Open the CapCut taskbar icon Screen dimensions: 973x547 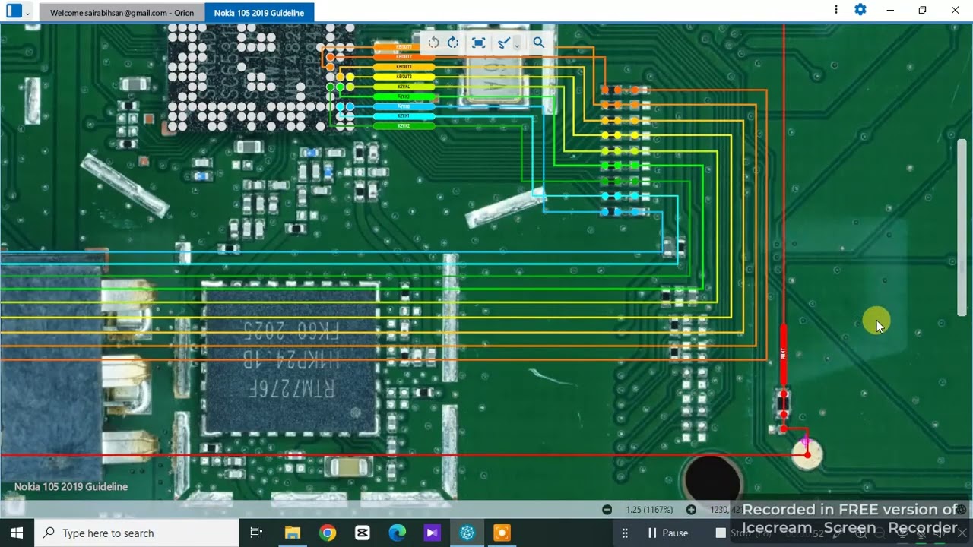(x=363, y=533)
